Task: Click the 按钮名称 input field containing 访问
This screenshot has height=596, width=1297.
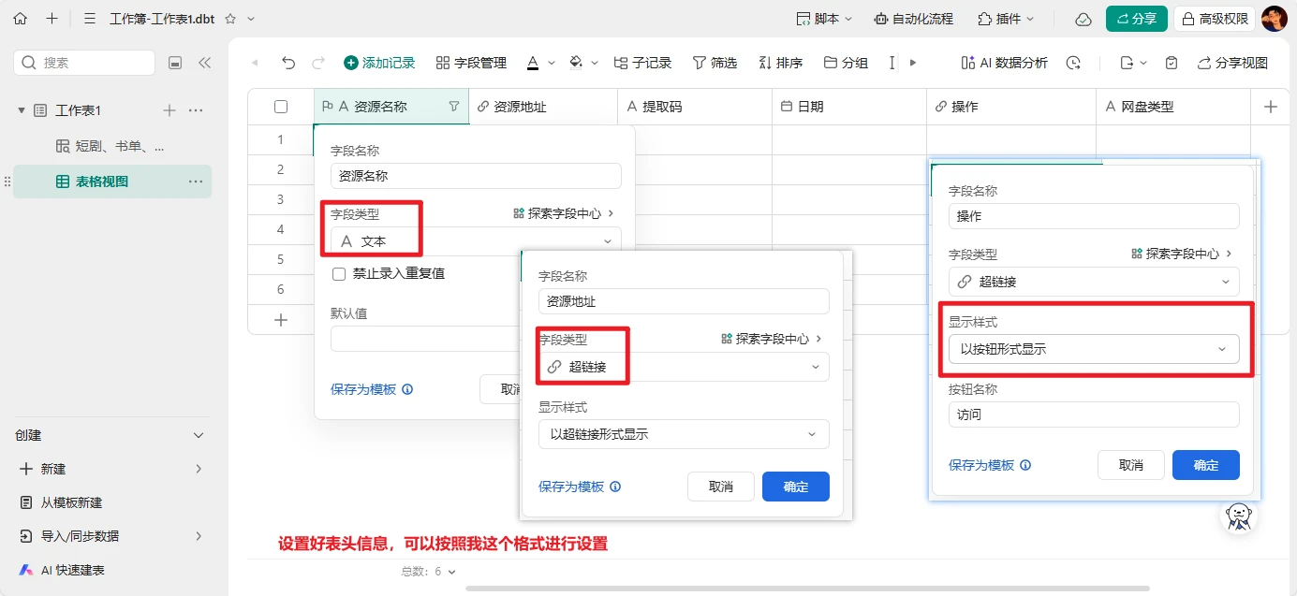Action: coord(1093,414)
